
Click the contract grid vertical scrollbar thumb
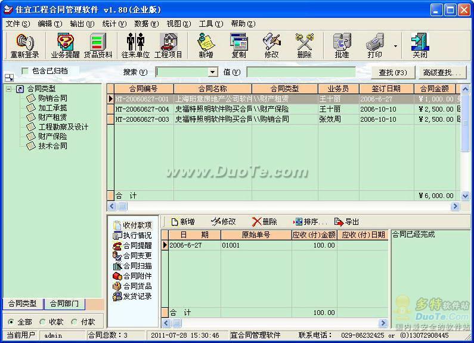(465, 123)
